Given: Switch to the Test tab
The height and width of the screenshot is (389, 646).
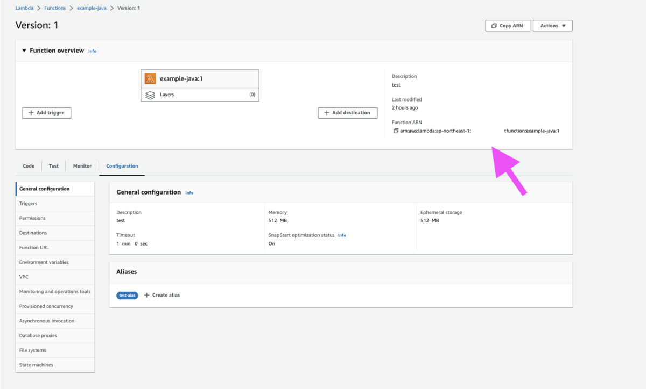Looking at the screenshot, I should click(x=53, y=165).
